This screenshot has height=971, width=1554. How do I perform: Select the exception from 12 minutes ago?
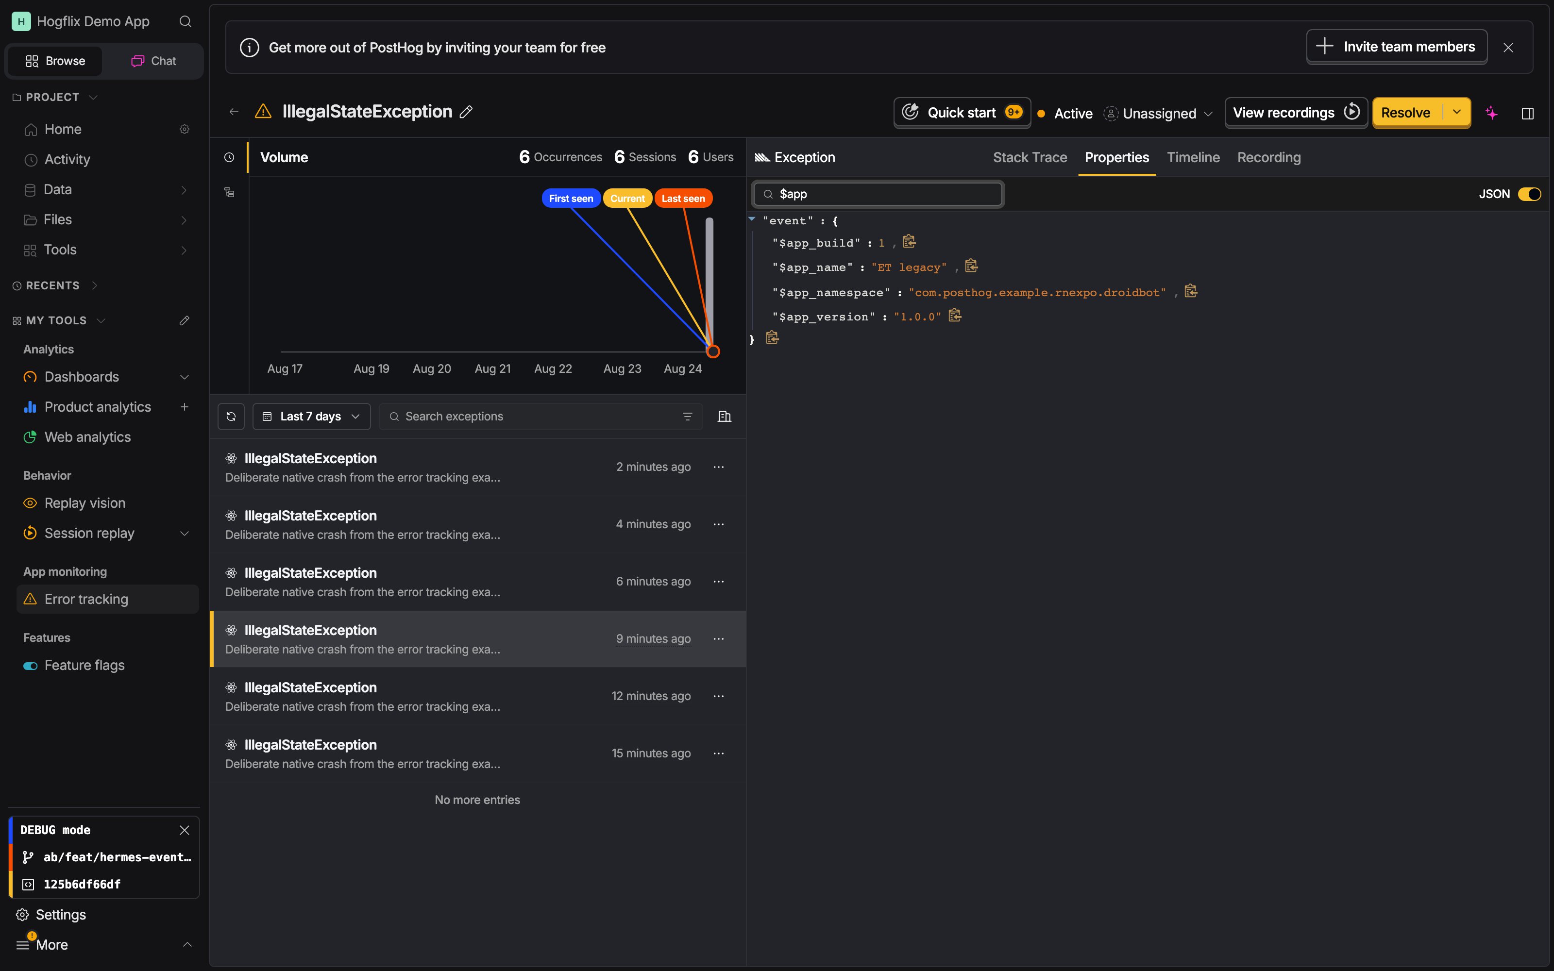click(478, 696)
